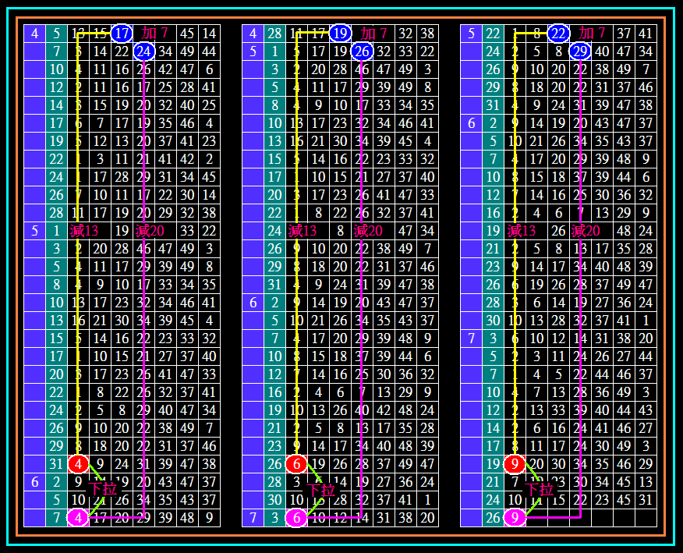Image resolution: width=683 pixels, height=553 pixels.
Task: Click the 减20 label in the middle table
Action: [368, 231]
